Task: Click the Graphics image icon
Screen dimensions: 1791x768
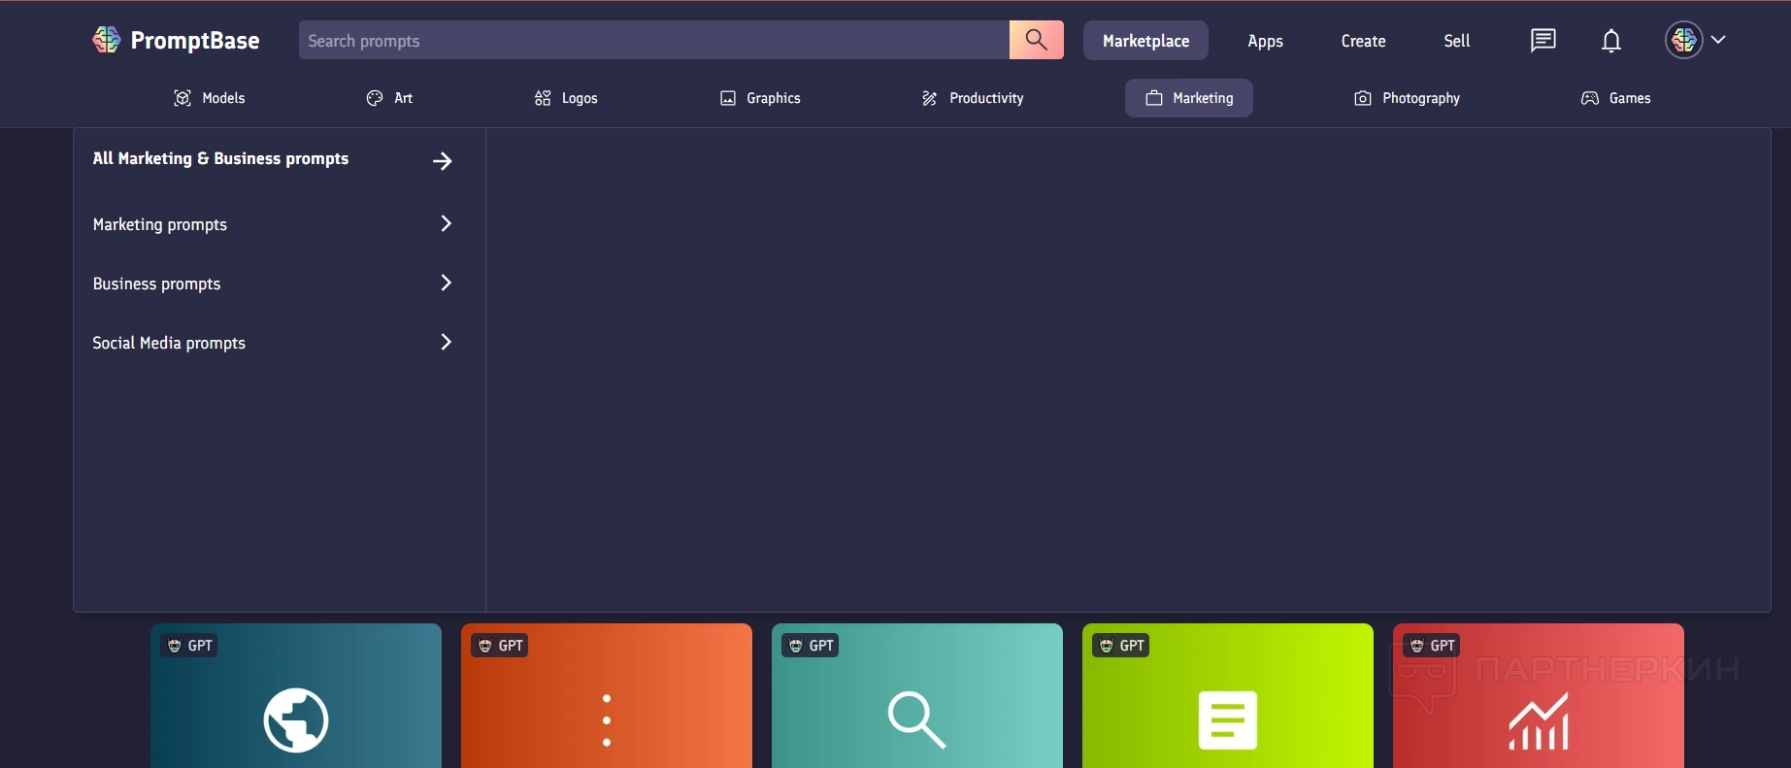Action: [728, 98]
